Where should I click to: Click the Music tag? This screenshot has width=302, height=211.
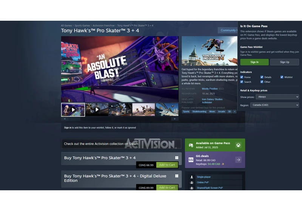212,112
